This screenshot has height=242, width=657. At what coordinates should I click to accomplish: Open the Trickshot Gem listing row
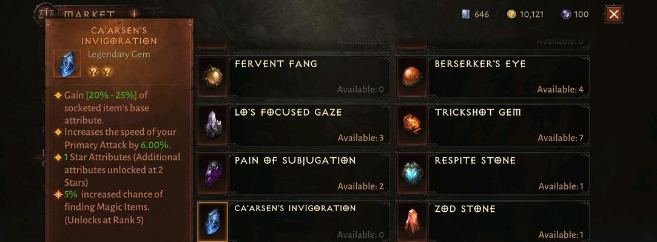(x=493, y=125)
